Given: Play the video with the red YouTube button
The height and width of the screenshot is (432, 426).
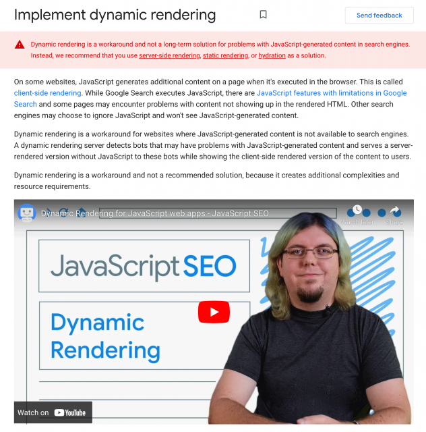Looking at the screenshot, I should [214, 312].
